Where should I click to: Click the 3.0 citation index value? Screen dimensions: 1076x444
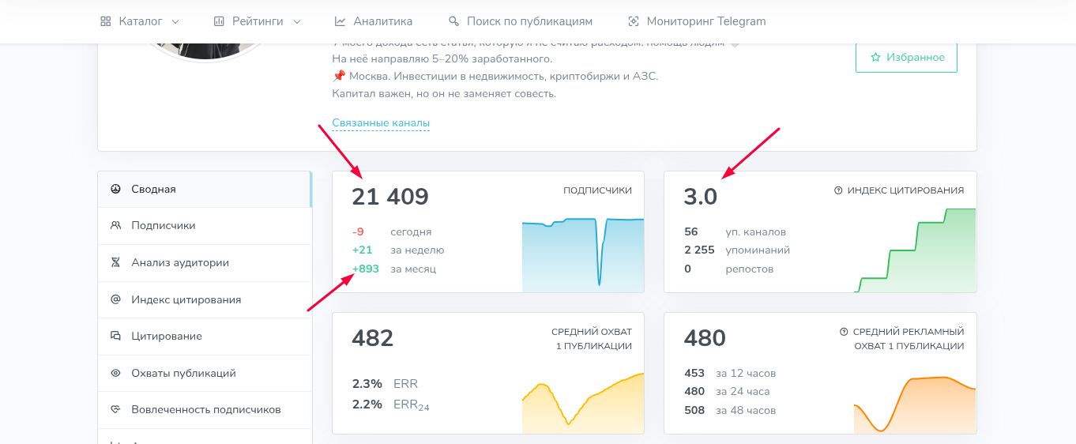tap(701, 197)
